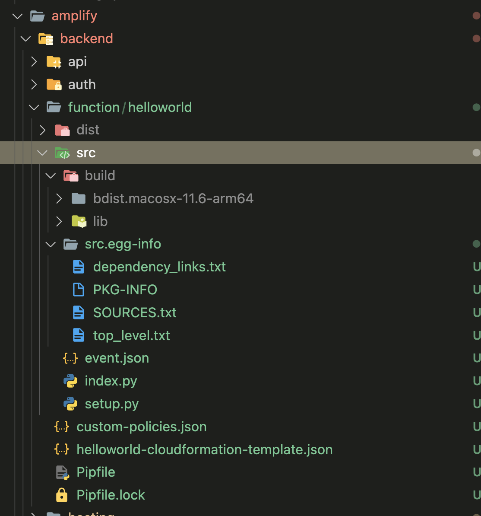Expand the api folder chevron
Viewport: 481px width, 516px height.
click(x=34, y=61)
